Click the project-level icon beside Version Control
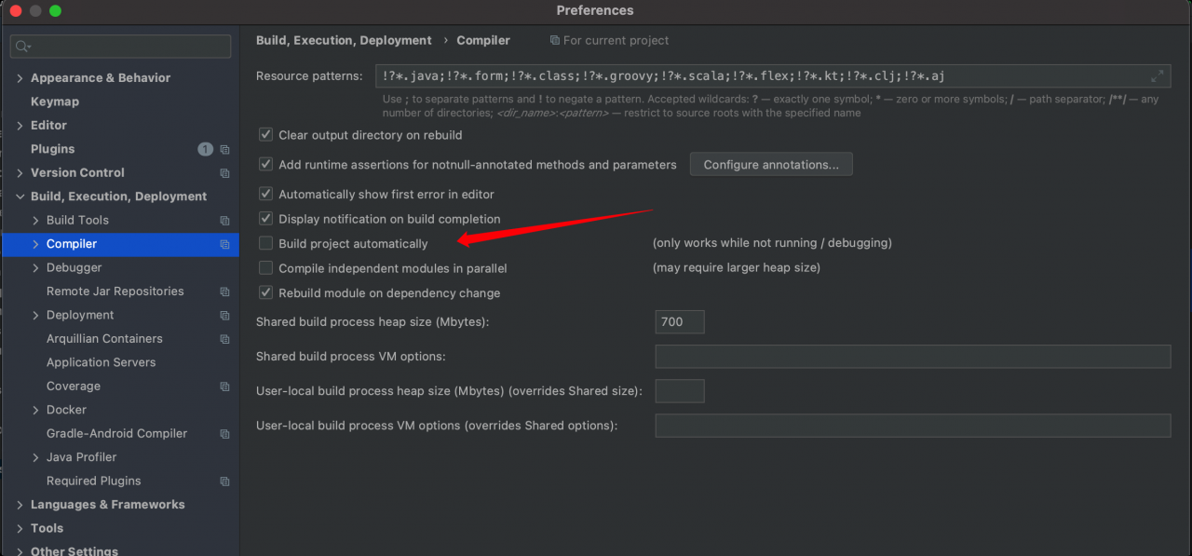 (224, 173)
